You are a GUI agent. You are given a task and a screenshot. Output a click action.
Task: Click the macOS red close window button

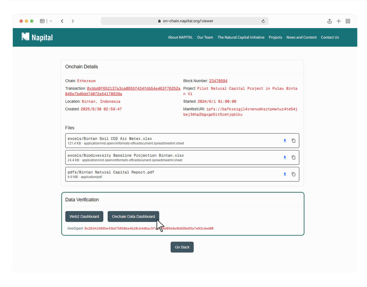(21, 21)
